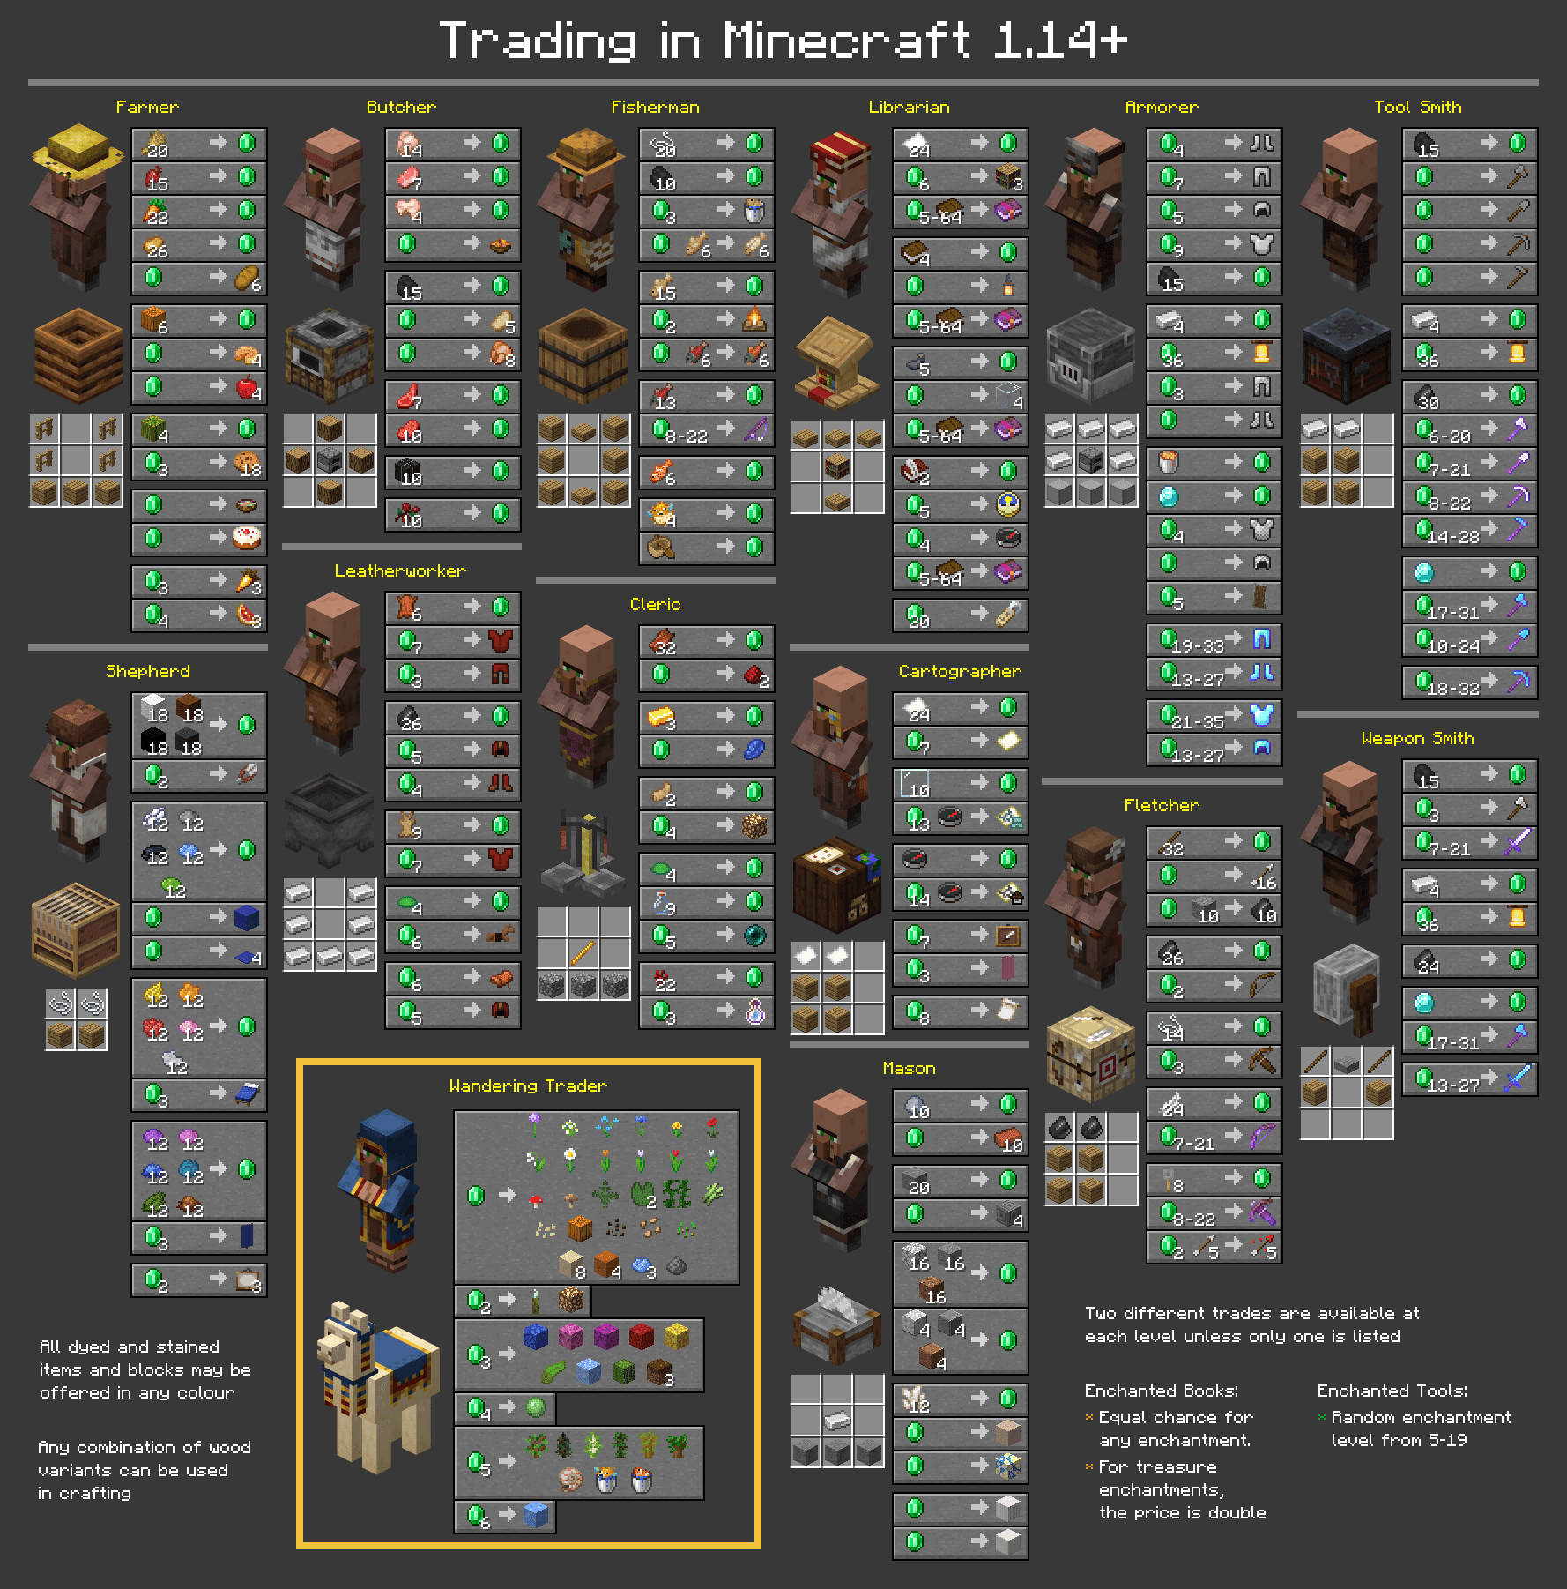1567x1589 pixels.
Task: Click the bookshelf icon in Librarian trades
Action: pyautogui.click(x=1008, y=176)
